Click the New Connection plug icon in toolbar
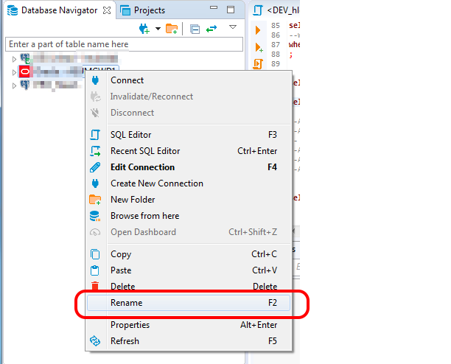The image size is (451, 364). 144,29
